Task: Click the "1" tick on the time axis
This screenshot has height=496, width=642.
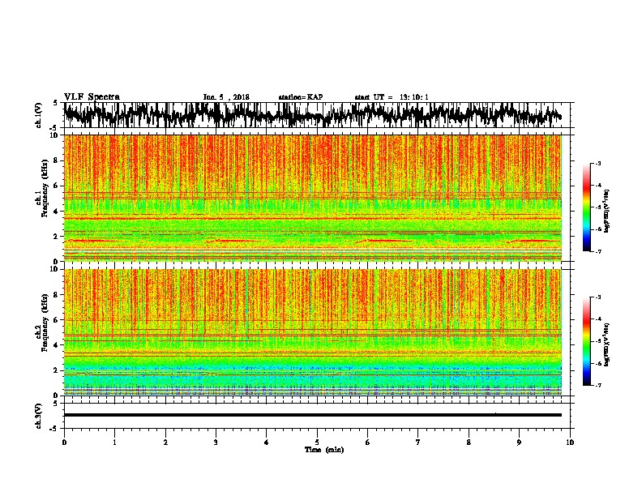Action: pos(114,443)
